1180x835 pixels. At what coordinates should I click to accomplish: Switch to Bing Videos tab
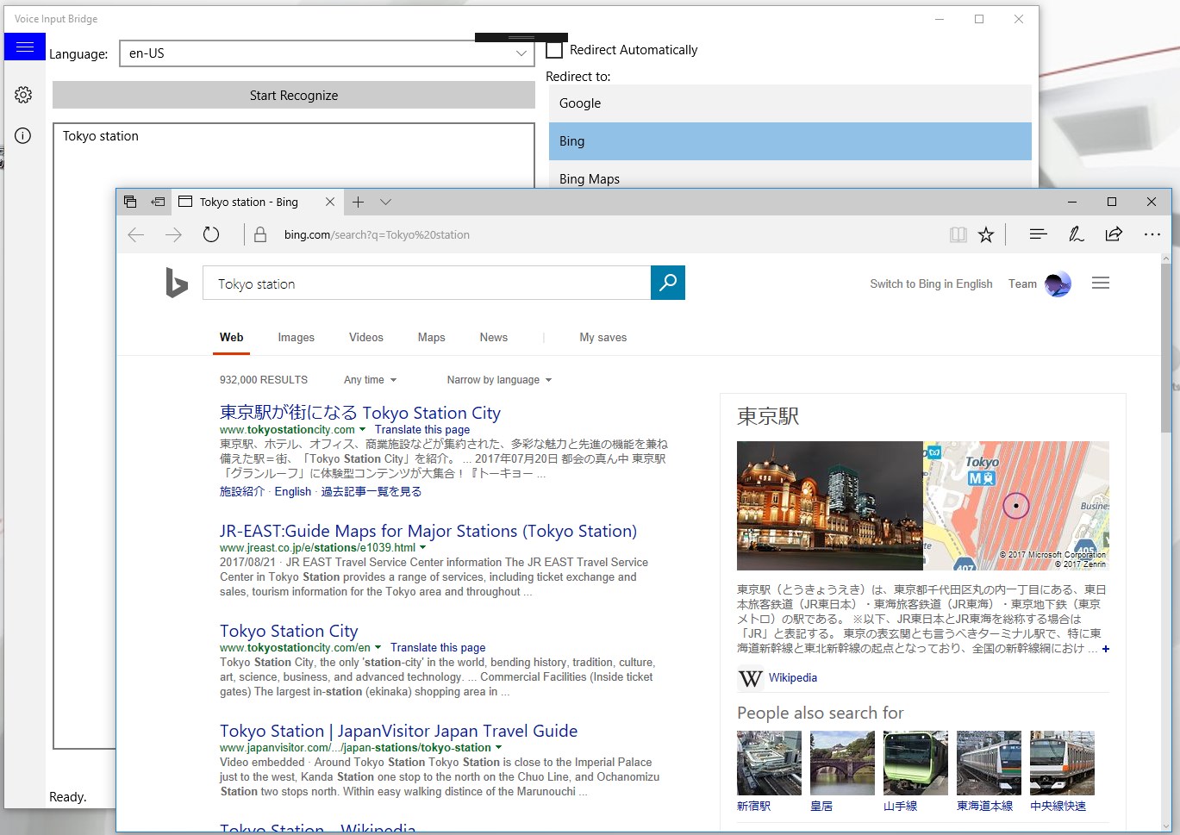coord(366,338)
